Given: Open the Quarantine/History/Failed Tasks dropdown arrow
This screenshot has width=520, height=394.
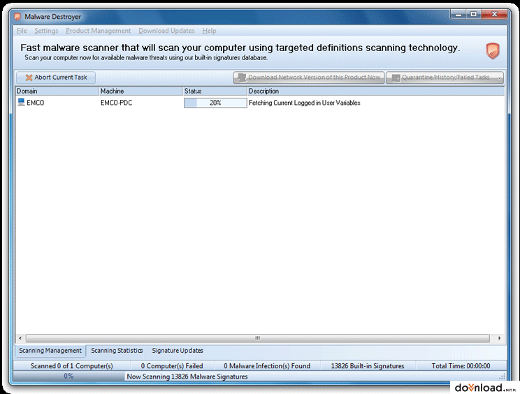Looking at the screenshot, I should click(x=499, y=78).
